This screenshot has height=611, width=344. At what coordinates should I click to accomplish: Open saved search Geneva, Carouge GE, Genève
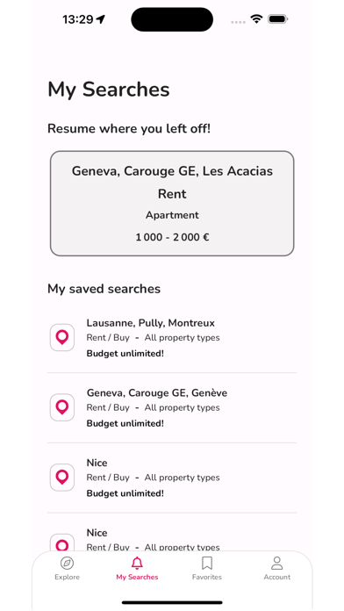coord(172,407)
